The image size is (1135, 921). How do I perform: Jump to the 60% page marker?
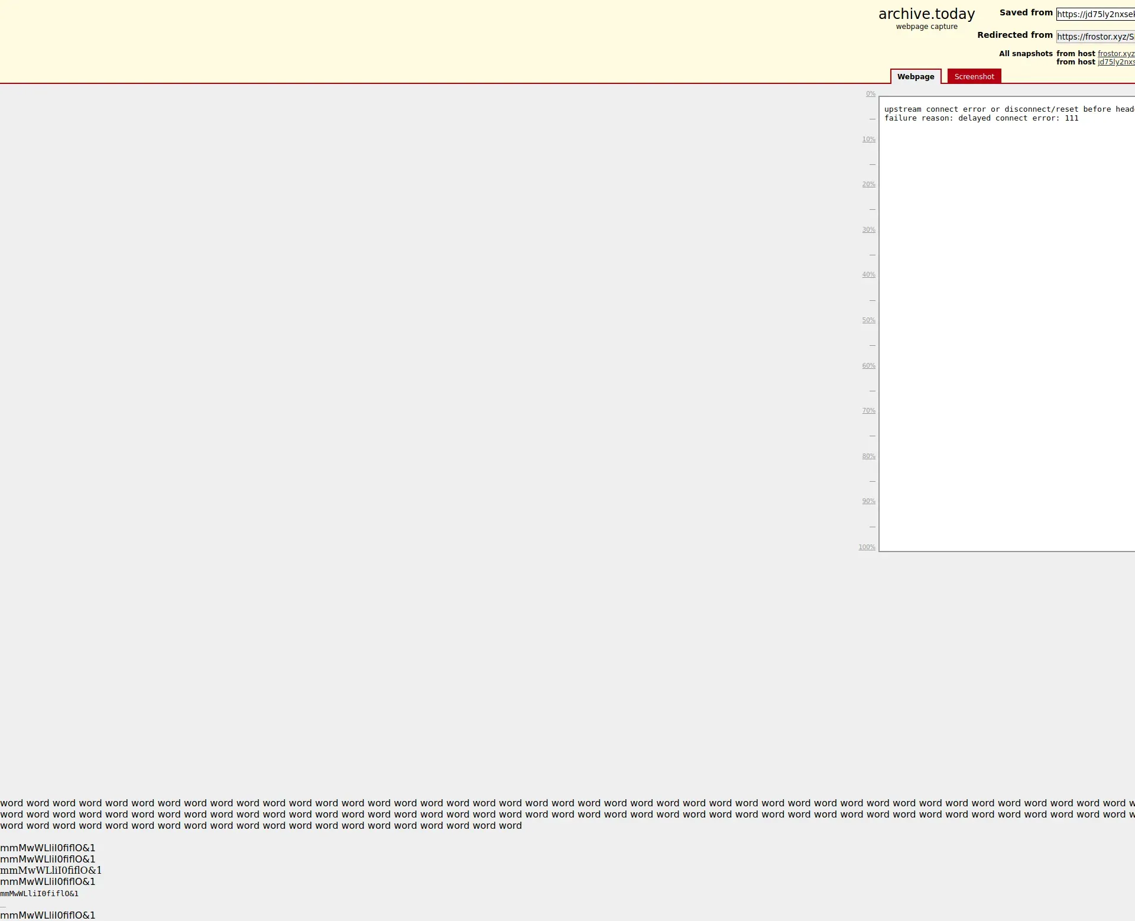point(868,366)
